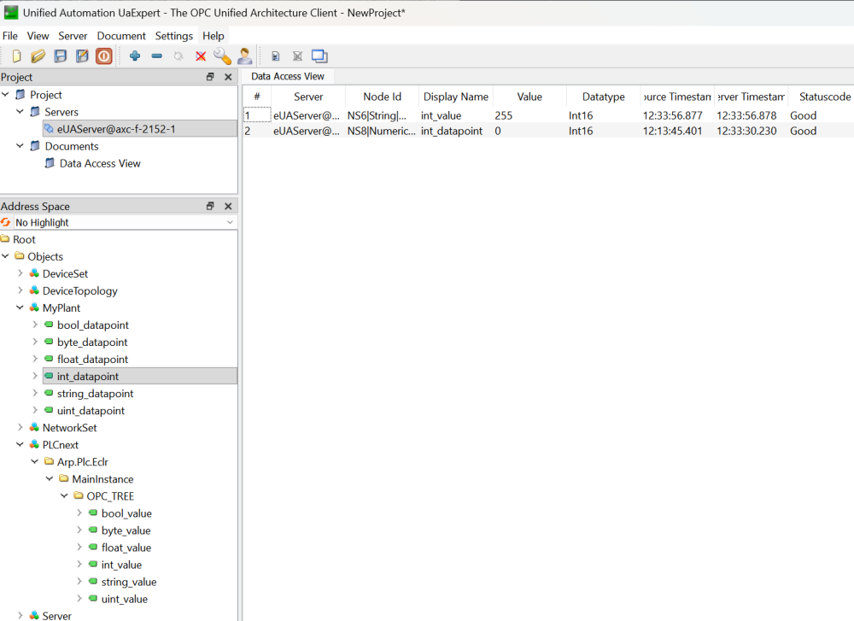
Task: Collapse the MyPlant tree node
Action: click(20, 308)
